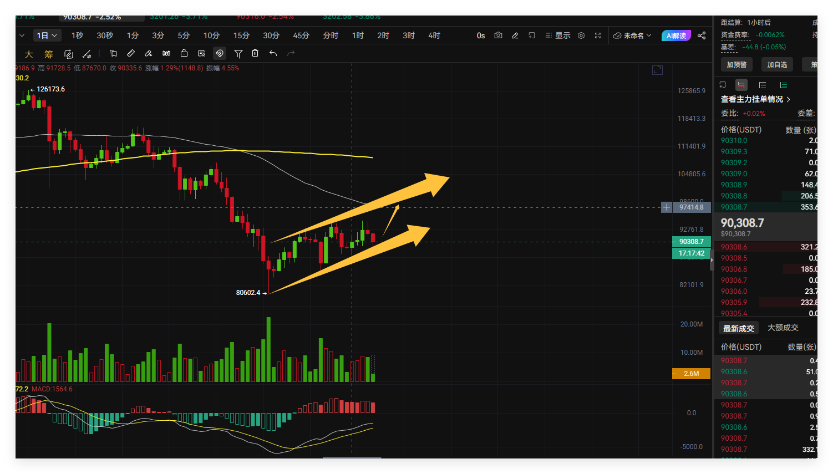Click the horizontal chart scrollbar at bottom
This screenshot has width=833, height=474.
click(x=352, y=457)
